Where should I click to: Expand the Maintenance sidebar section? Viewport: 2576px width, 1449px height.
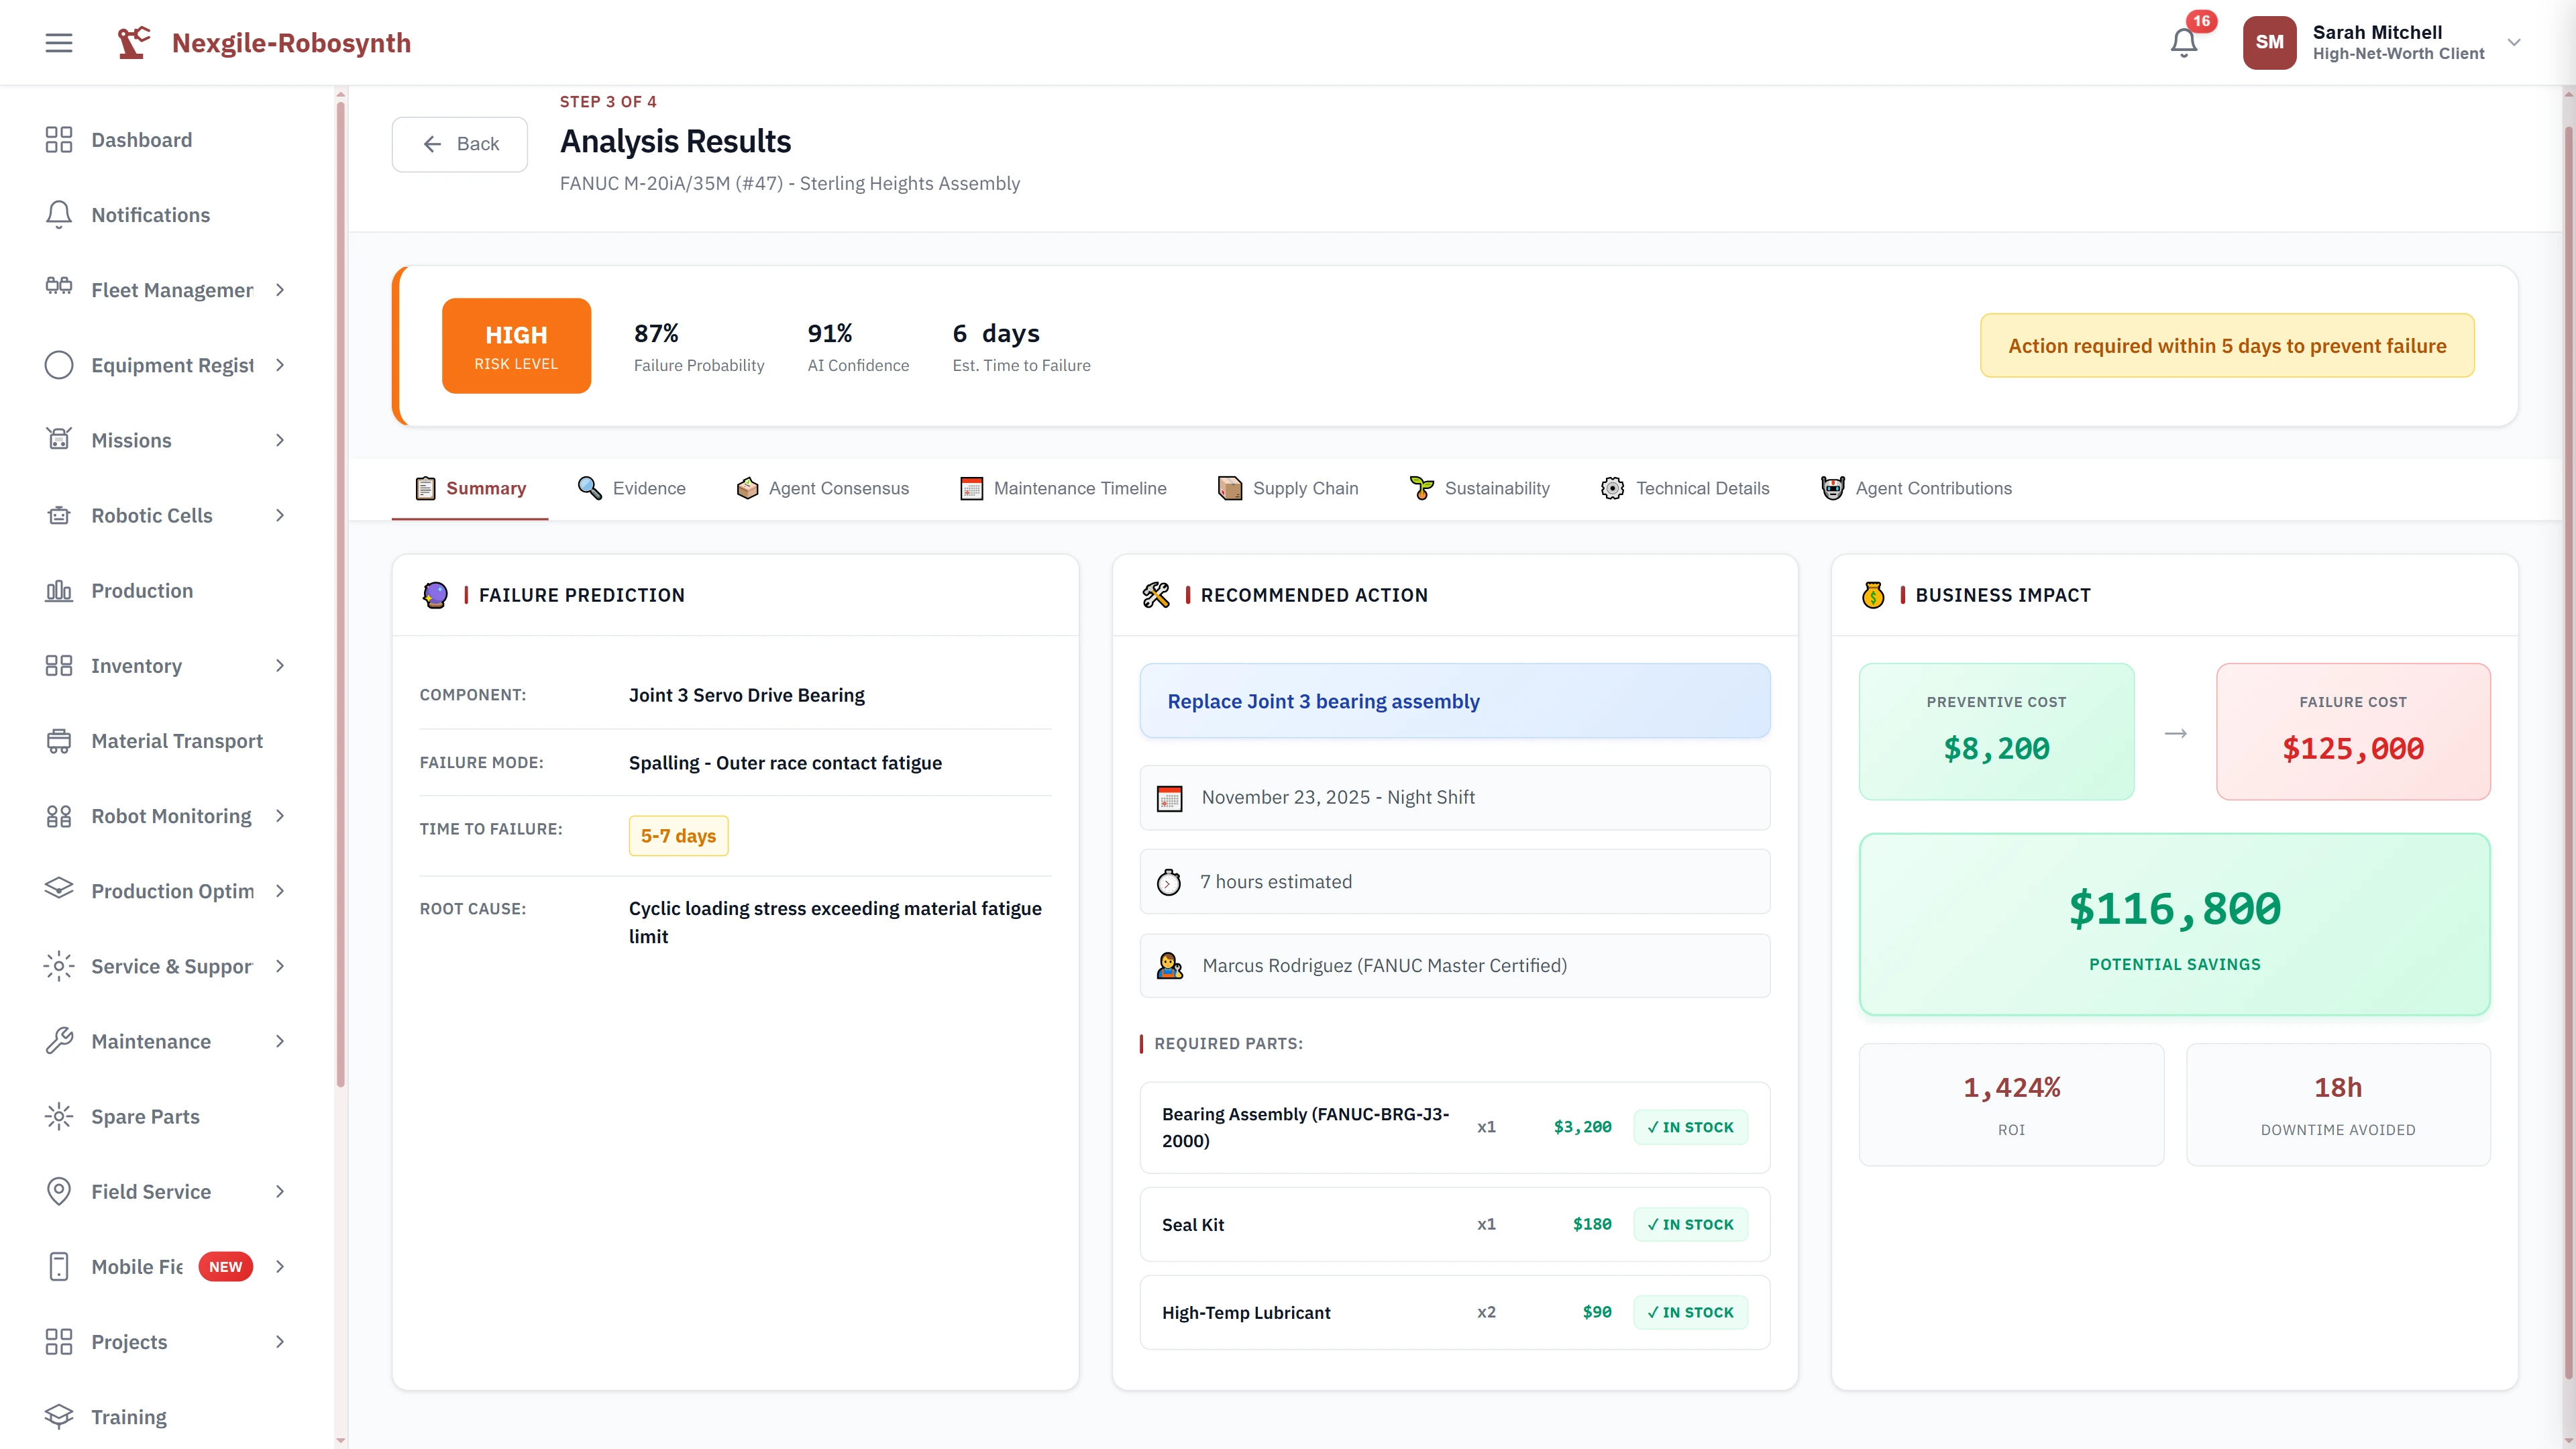click(x=279, y=1041)
